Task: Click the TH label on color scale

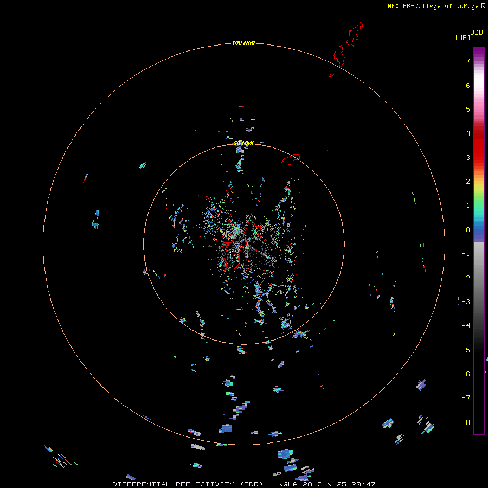Action: point(466,422)
